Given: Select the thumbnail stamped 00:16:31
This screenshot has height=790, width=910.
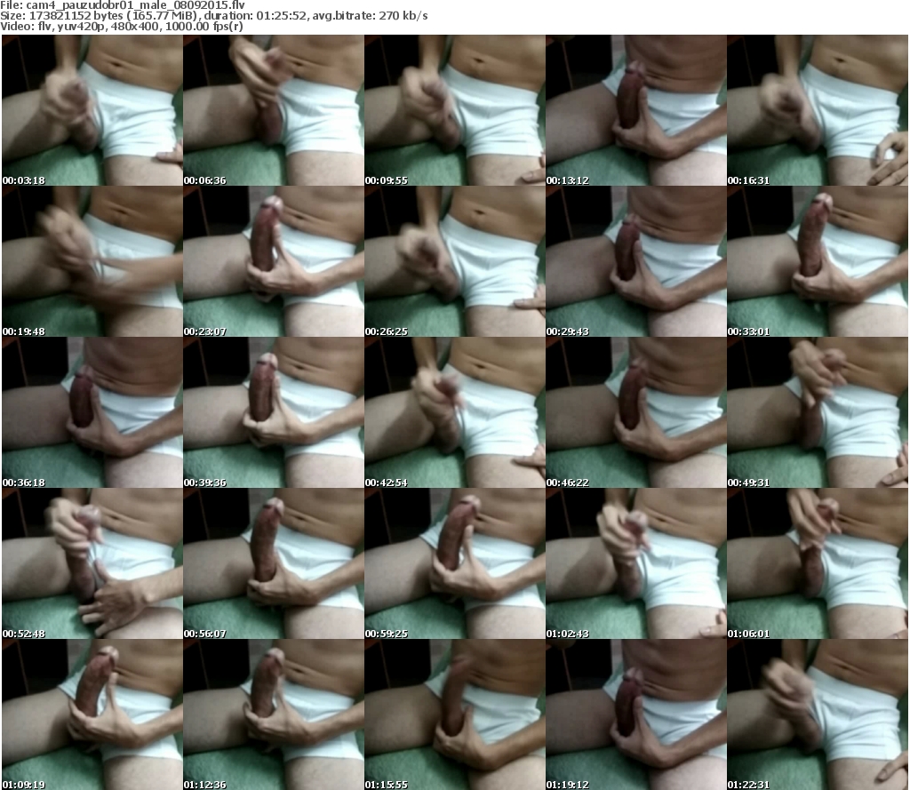Looking at the screenshot, I should 818,110.
